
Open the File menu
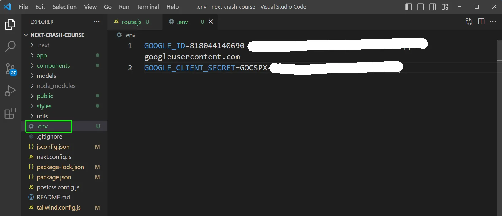[23, 7]
